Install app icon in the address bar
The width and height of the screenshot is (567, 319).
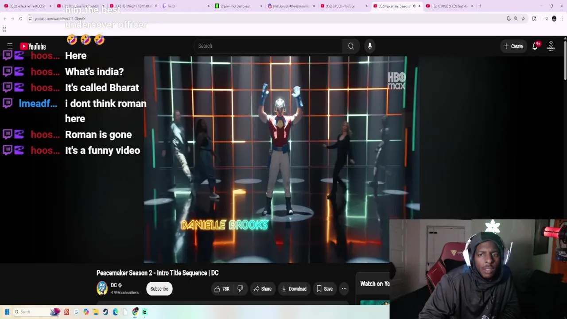pos(509,19)
